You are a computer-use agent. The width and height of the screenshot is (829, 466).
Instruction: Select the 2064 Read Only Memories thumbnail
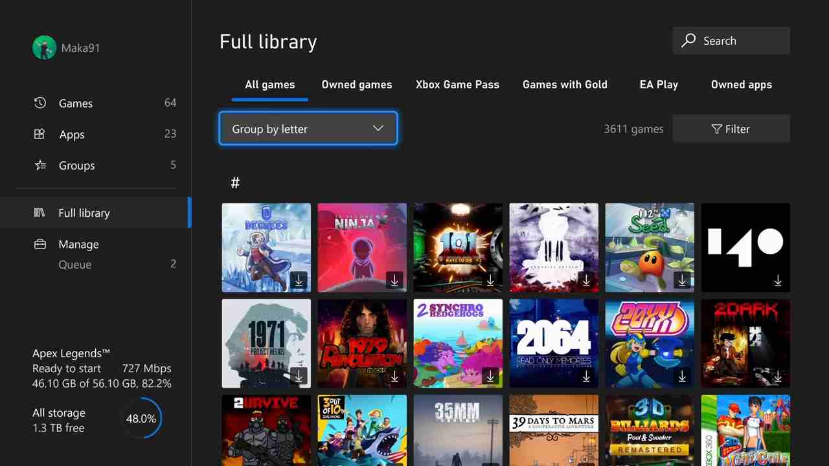tap(554, 343)
